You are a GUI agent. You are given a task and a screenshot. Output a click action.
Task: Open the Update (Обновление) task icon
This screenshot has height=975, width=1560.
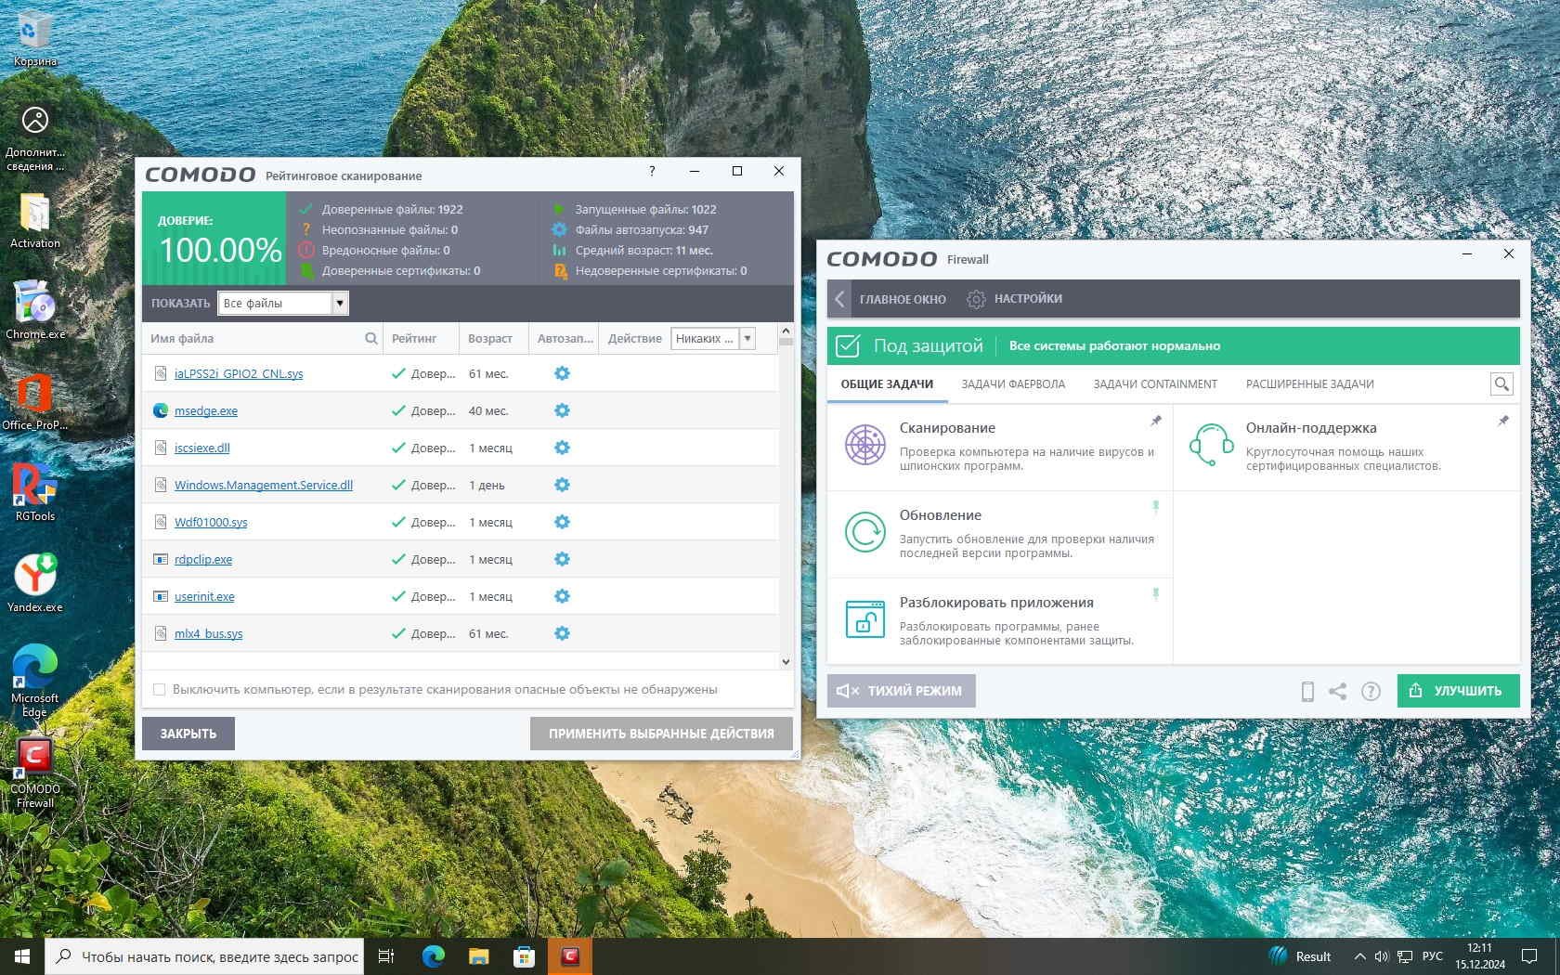tap(864, 532)
